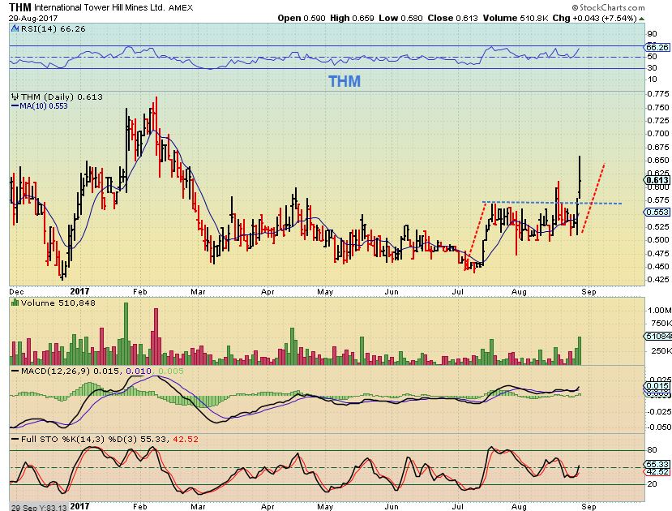Click the 42.52 stochastic axis tag

click(x=657, y=471)
